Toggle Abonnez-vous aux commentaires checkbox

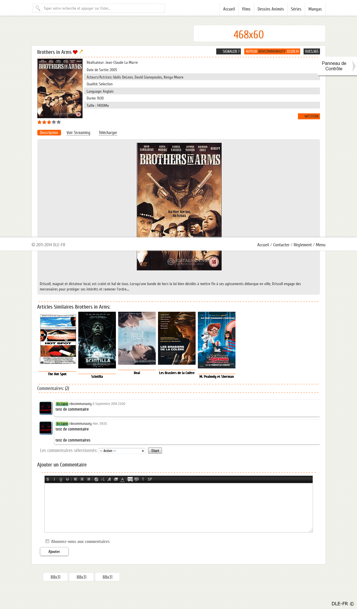coord(47,541)
